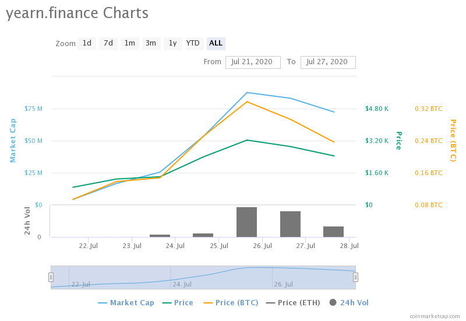466x321 pixels.
Task: Click the 26. Jul label in navigator
Action: [284, 284]
